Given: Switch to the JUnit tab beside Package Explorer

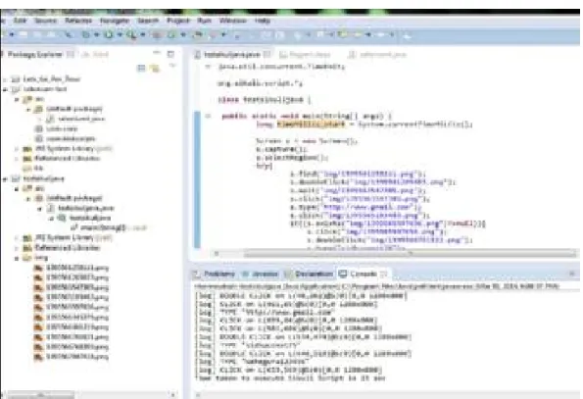Looking at the screenshot, I should coord(95,54).
